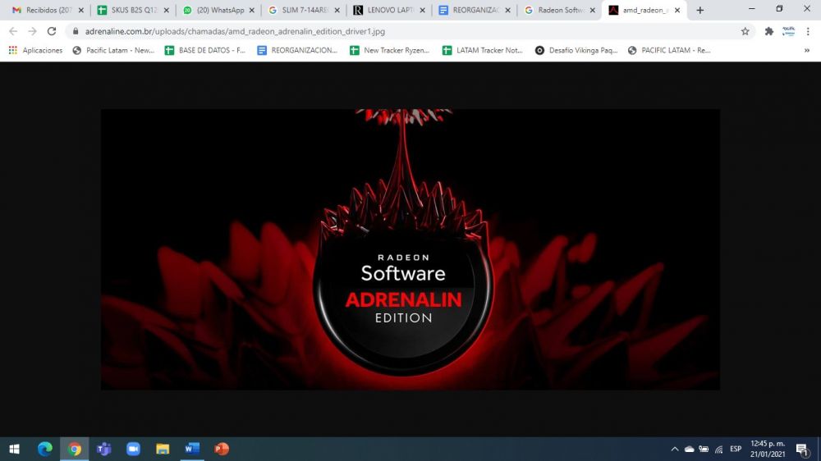Close the Gmail Recibidos tab
Image resolution: width=821 pixels, height=461 pixels.
tap(81, 10)
